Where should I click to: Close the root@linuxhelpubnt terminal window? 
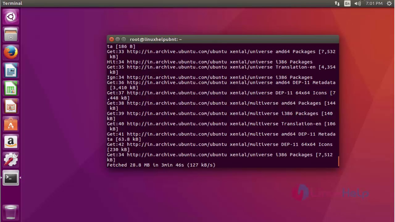click(112, 39)
